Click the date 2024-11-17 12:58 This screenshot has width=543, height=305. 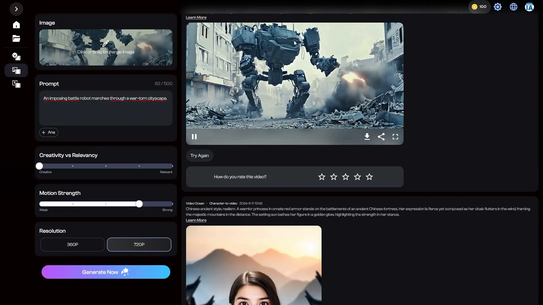251,203
